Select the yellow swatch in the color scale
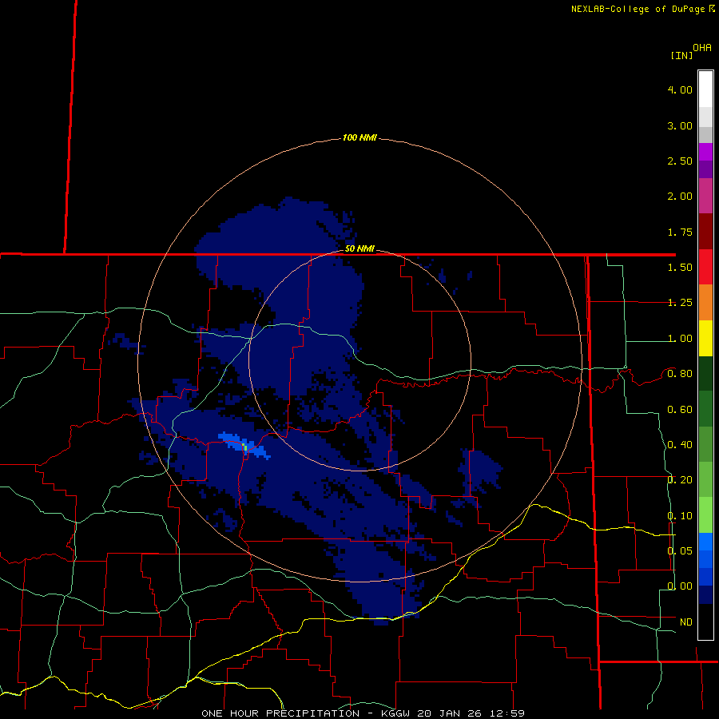 (705, 338)
